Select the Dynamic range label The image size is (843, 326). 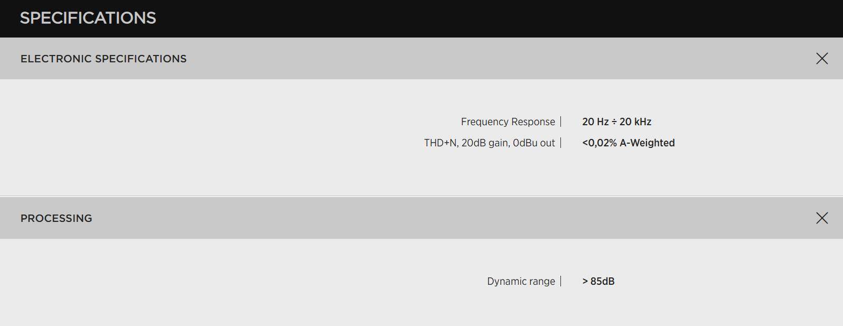click(x=521, y=282)
